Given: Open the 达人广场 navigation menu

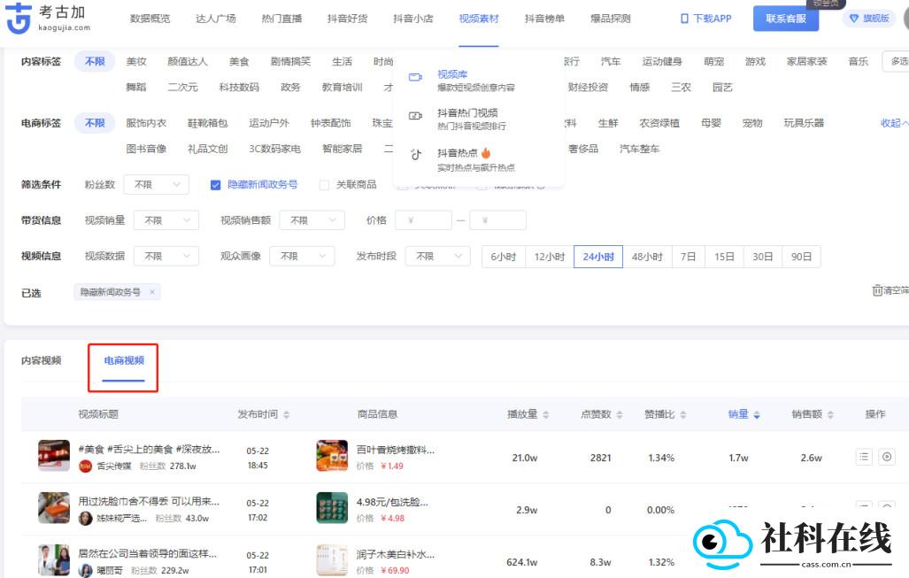Looking at the screenshot, I should [x=216, y=19].
